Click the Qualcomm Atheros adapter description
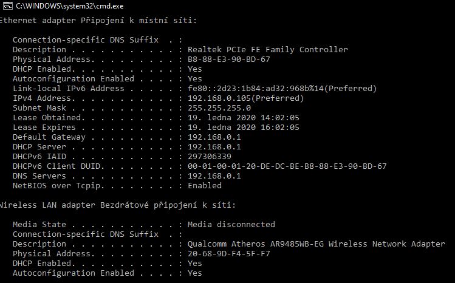Viewport: 455px width, 283px height. click(x=316, y=244)
